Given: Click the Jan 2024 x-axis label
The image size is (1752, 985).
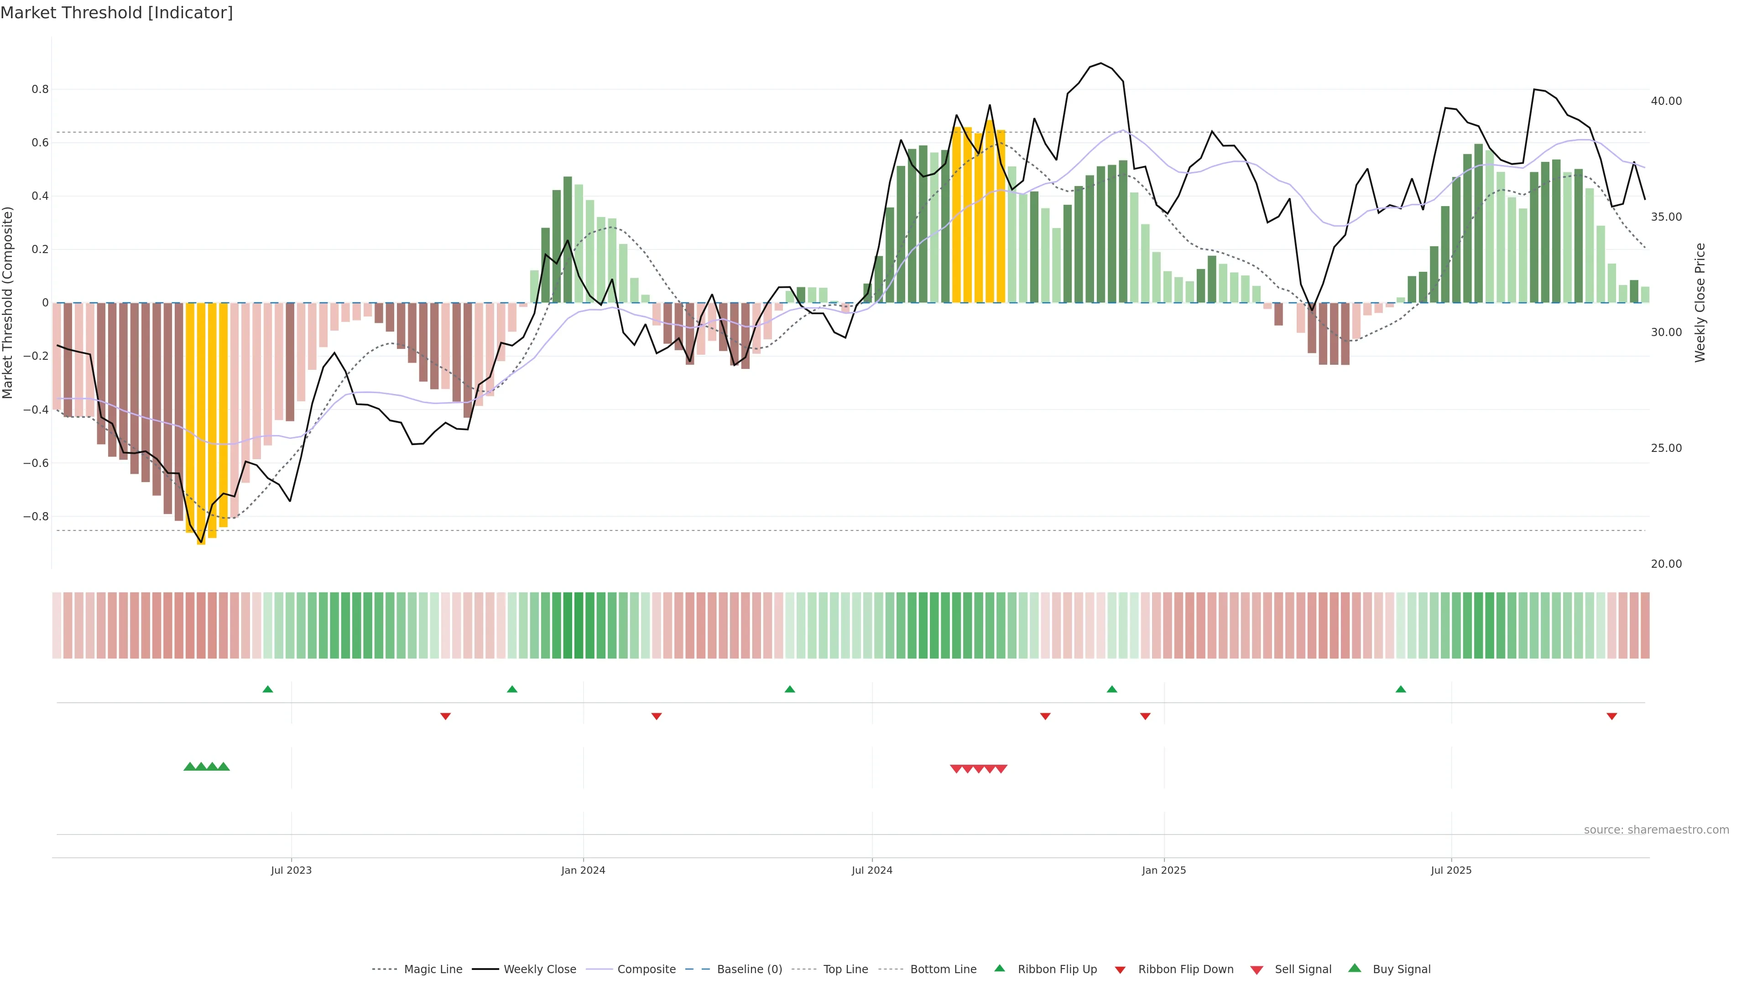Looking at the screenshot, I should (583, 870).
